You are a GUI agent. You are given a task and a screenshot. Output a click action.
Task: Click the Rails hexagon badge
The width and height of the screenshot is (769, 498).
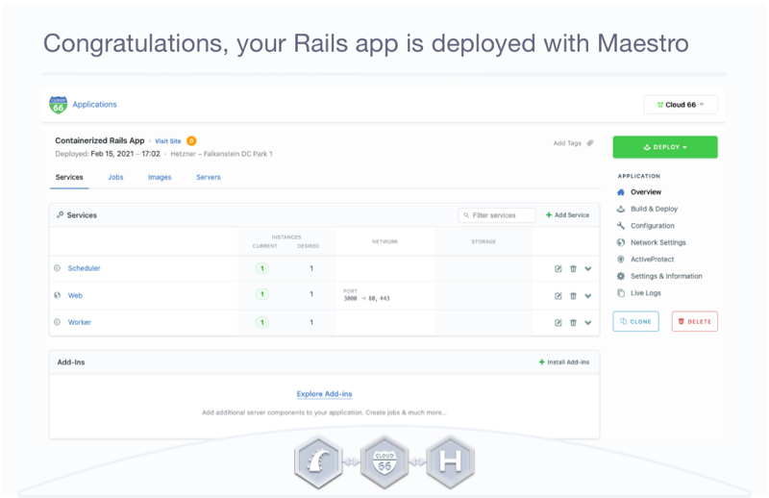(x=319, y=461)
